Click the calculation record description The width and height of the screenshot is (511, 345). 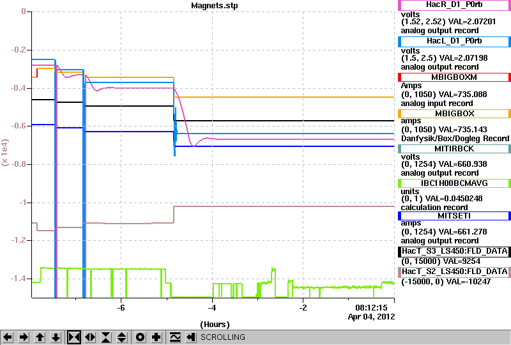pyautogui.click(x=434, y=208)
